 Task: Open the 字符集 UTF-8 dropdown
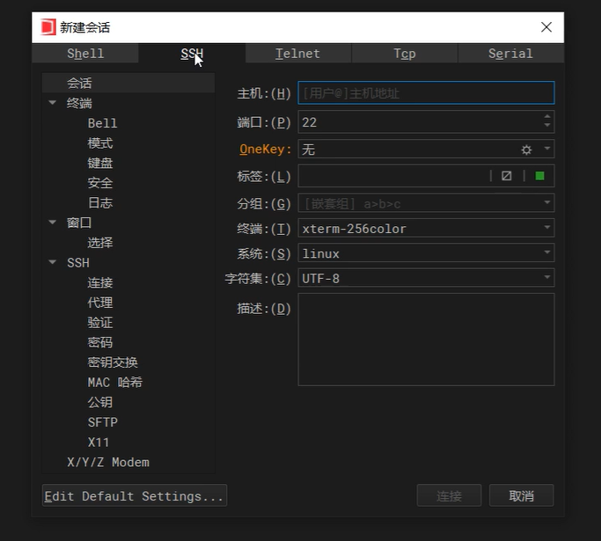[547, 277]
